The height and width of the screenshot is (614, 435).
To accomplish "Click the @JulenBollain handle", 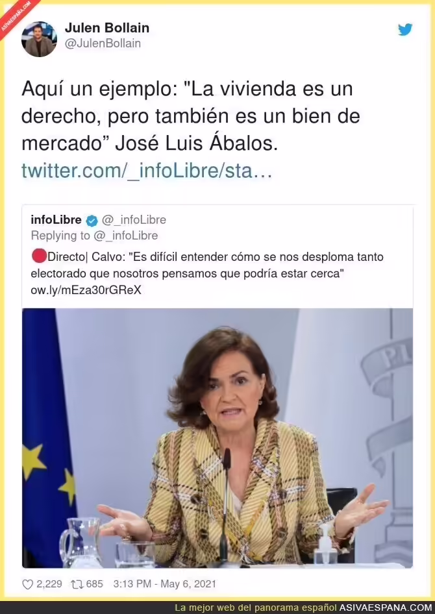I will [103, 43].
